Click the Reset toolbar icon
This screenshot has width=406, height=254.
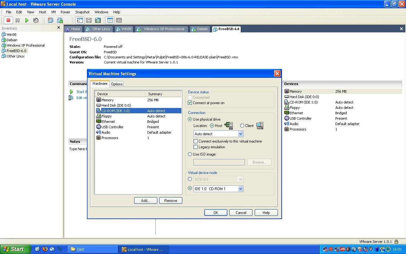point(36,20)
